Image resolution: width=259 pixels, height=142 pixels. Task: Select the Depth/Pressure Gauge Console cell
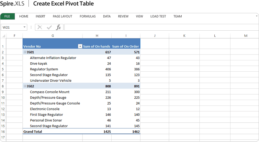(x=52, y=103)
